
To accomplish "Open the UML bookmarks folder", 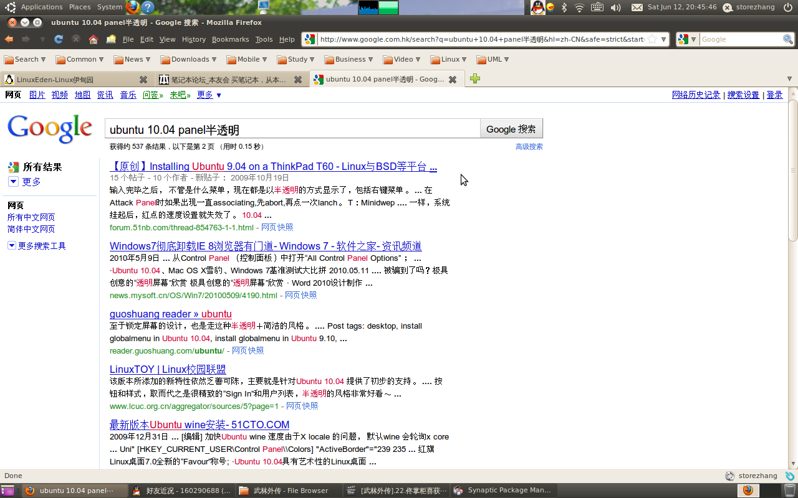I will pos(493,60).
